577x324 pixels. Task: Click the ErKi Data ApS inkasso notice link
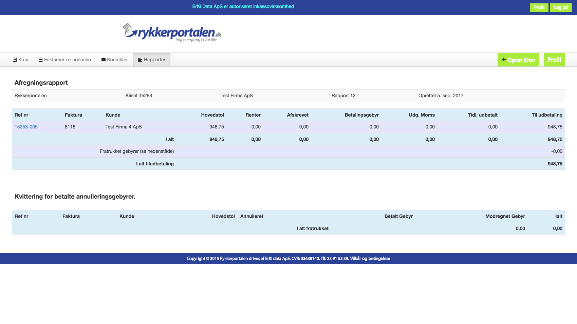[x=243, y=6]
